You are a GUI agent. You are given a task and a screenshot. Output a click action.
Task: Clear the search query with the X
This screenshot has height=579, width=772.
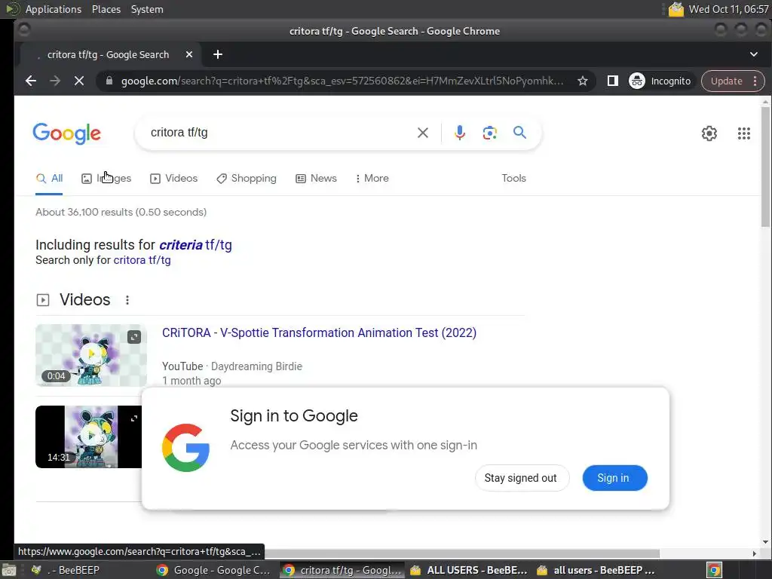422,133
